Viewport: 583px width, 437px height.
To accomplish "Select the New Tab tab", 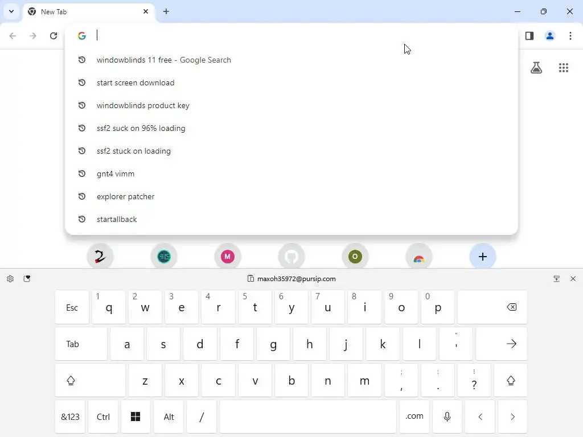I will pos(89,11).
